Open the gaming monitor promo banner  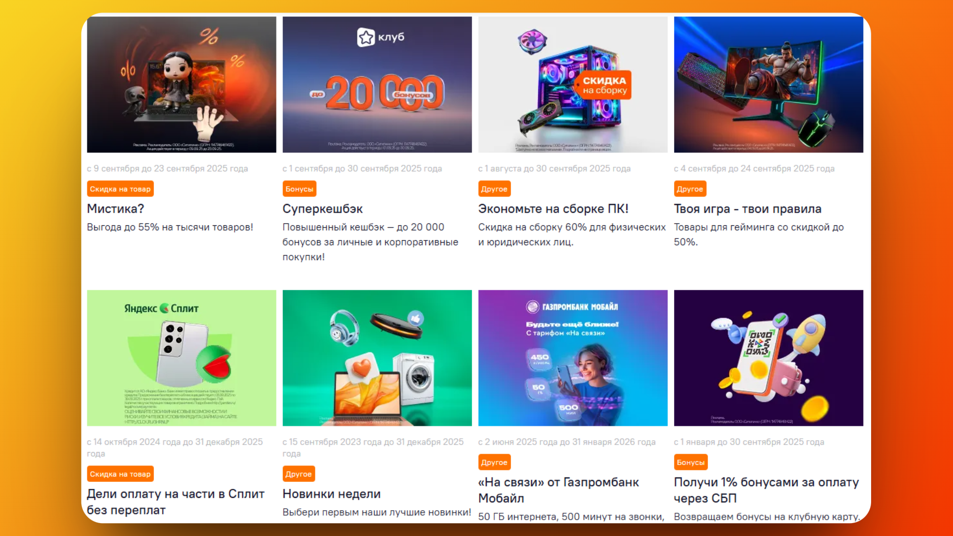tap(768, 84)
